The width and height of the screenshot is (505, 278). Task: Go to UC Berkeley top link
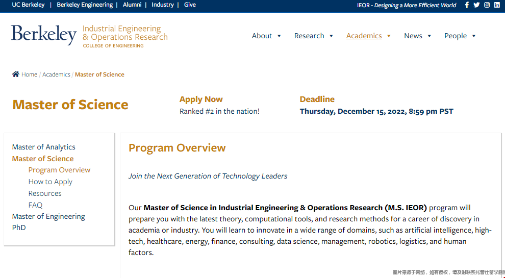(x=29, y=5)
